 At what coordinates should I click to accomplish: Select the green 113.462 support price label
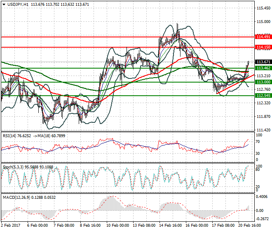(x=263, y=68)
